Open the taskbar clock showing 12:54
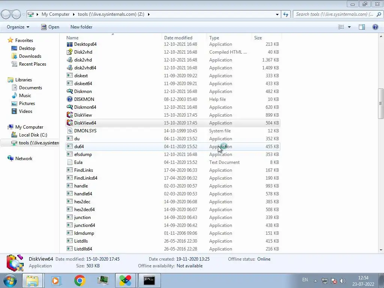The height and width of the screenshot is (288, 384). point(363,281)
